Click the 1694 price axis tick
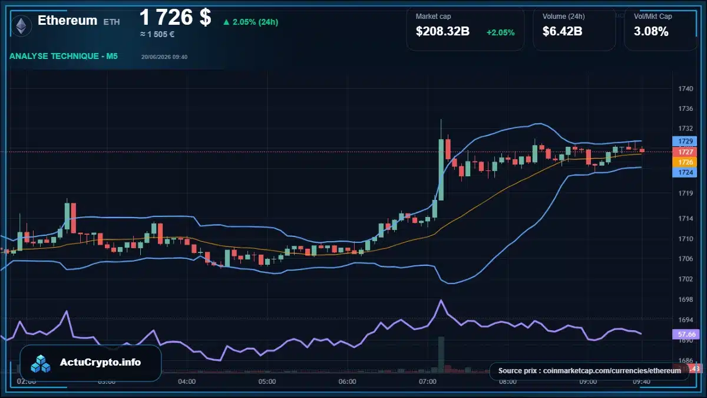This screenshot has height=398, width=707. (685, 320)
